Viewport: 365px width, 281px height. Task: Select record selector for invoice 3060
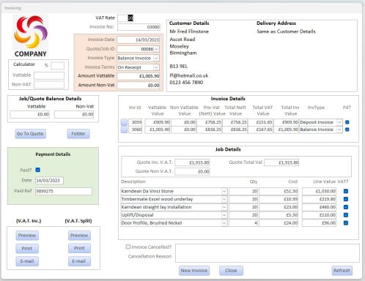coord(124,130)
